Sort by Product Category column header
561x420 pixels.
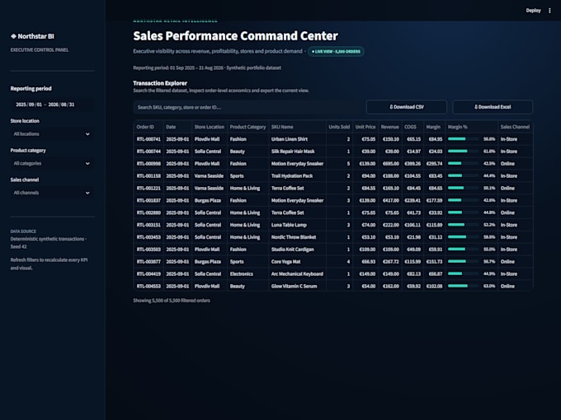[247, 127]
